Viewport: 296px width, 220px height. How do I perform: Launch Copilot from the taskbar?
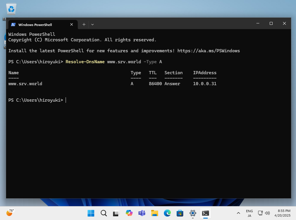[129, 213]
